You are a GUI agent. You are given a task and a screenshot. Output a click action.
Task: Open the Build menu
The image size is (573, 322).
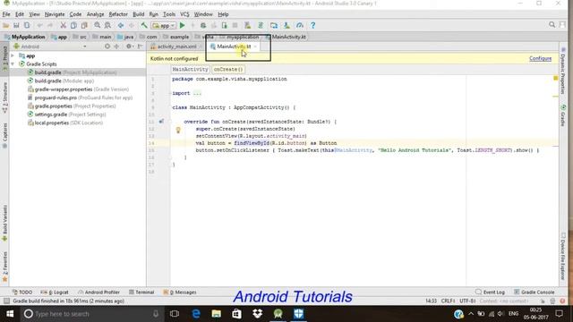138,14
